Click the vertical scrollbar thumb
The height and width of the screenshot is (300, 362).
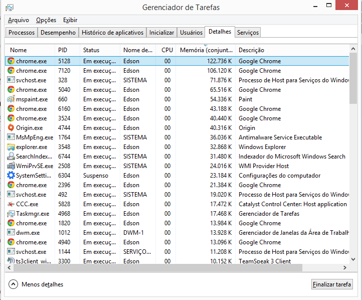click(x=353, y=78)
